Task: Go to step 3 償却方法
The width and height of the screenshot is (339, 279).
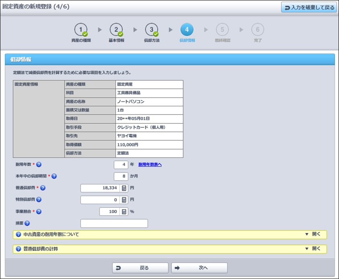Action: pos(151,30)
